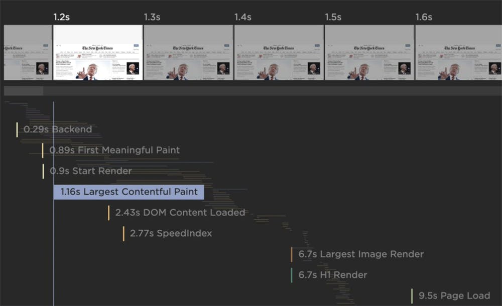The image size is (502, 306).
Task: Click the 1.6s time label
Action: 423,17
